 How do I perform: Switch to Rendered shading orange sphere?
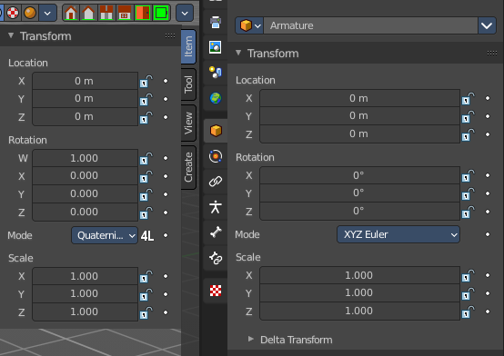click(30, 13)
